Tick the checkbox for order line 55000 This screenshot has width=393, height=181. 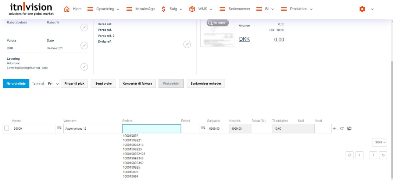7,128
